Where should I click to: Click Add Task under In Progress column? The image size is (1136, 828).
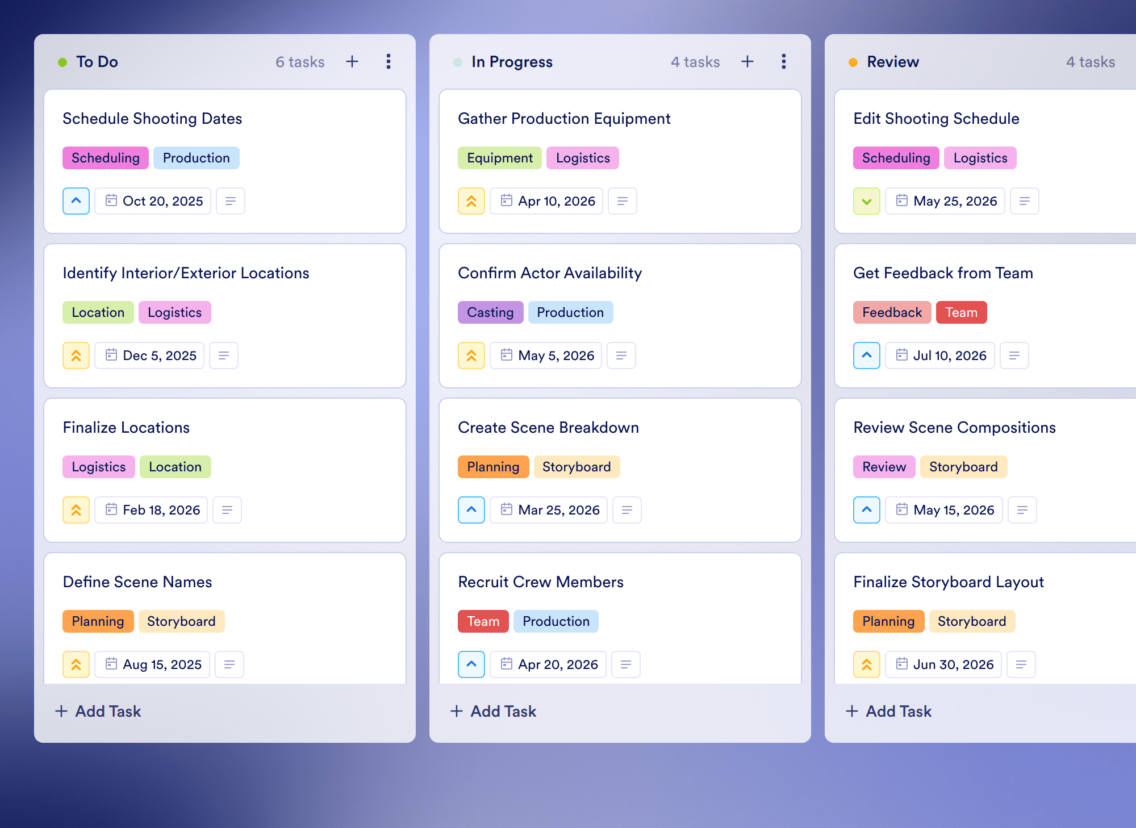(x=493, y=711)
